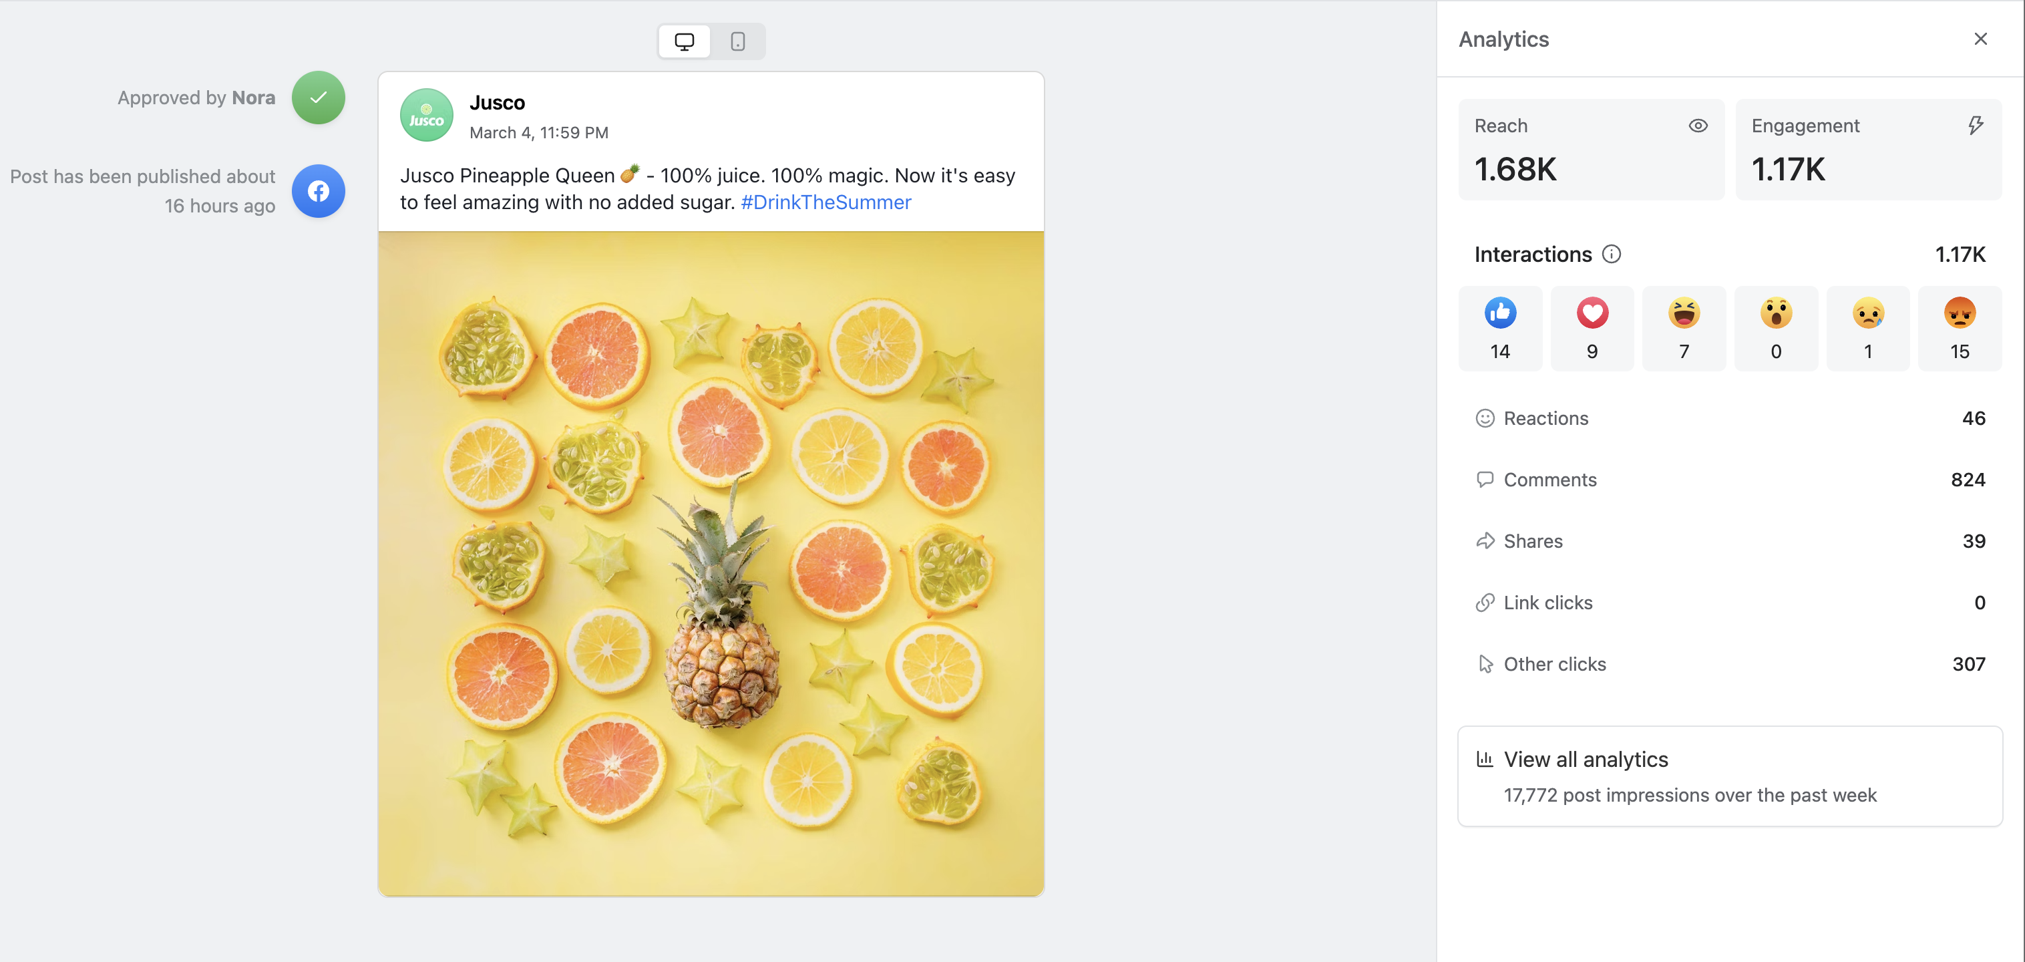Click the Love heart reaction icon

coord(1592,313)
